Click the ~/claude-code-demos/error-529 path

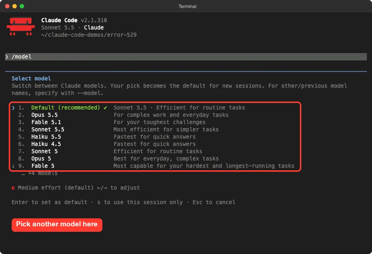[x=89, y=35]
